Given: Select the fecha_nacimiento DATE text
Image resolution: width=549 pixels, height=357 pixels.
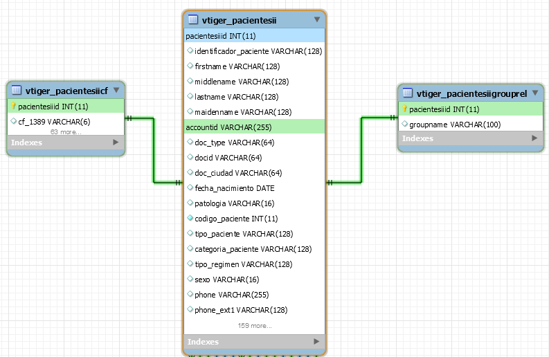Looking at the screenshot, I should (235, 188).
